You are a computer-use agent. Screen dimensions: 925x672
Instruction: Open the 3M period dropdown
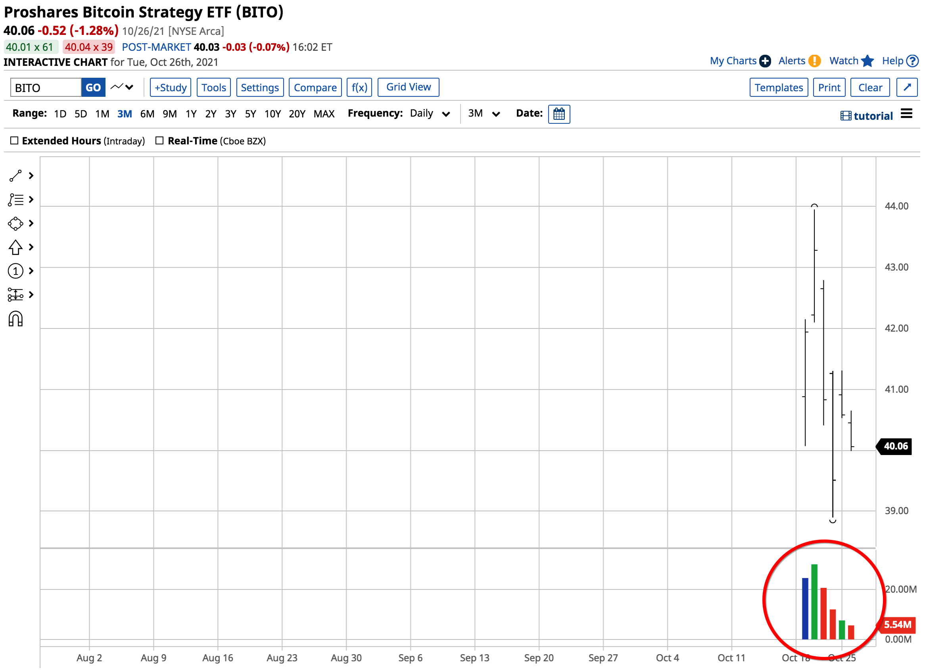pos(484,114)
